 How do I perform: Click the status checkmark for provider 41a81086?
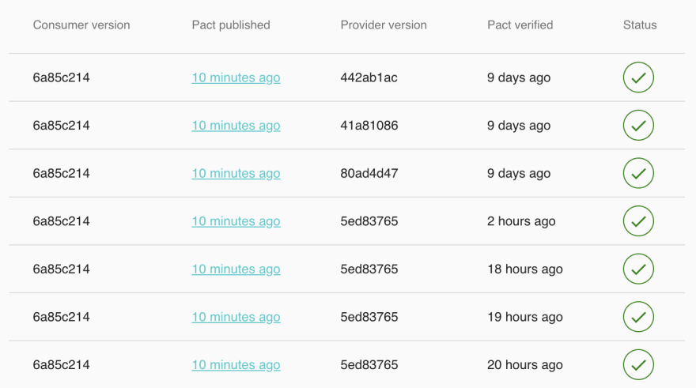point(638,126)
